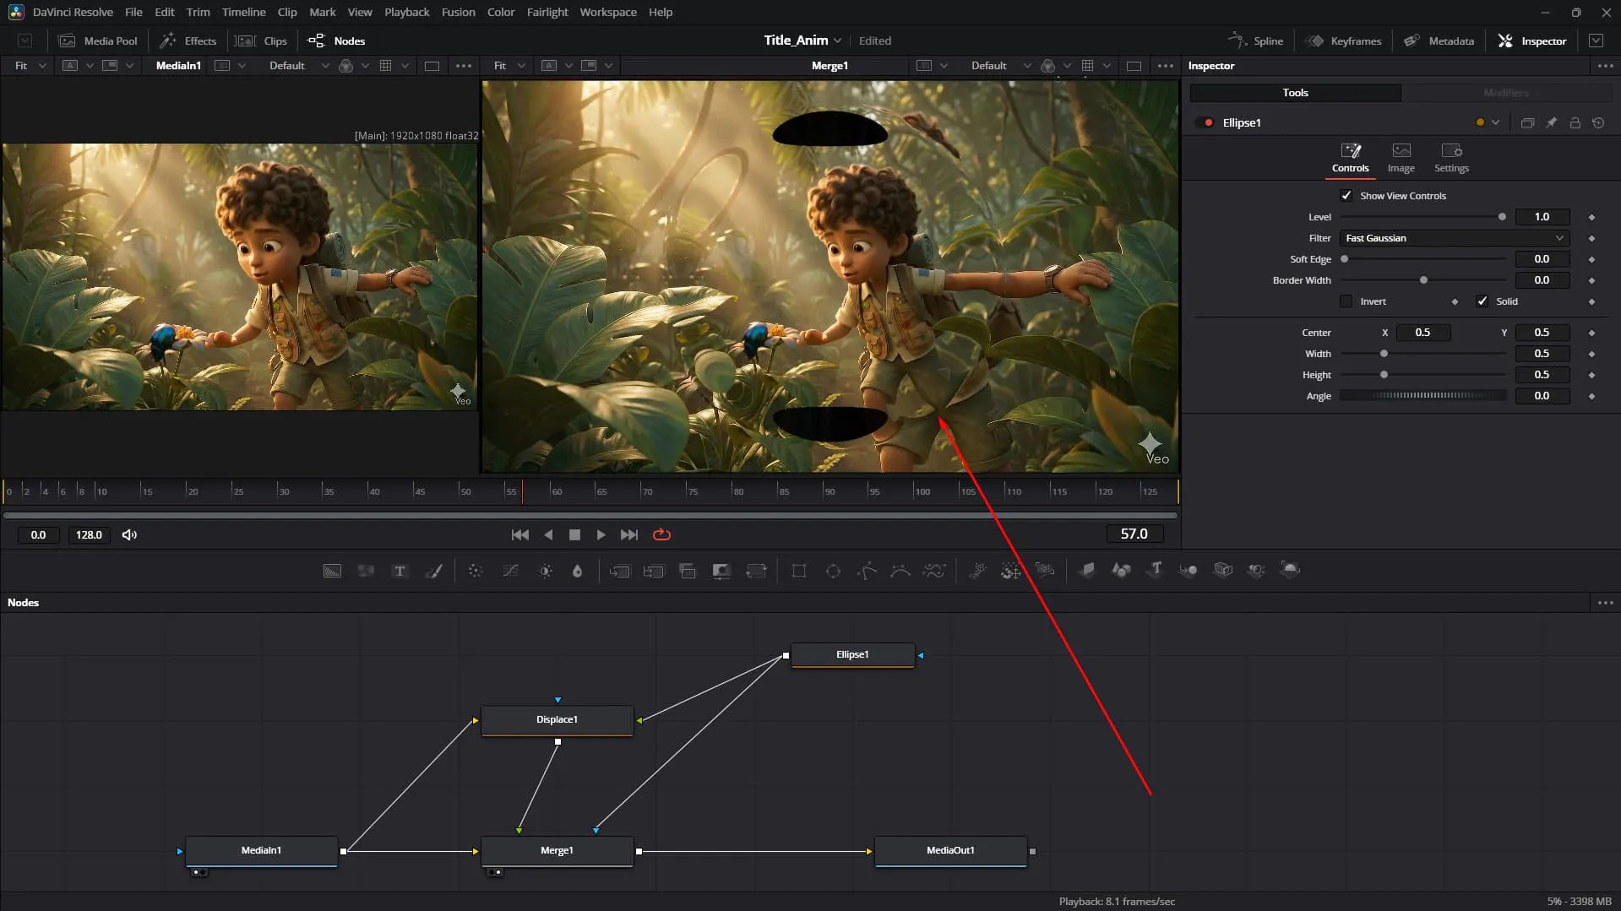Open the Filter Fast Gaussian dropdown
The width and height of the screenshot is (1621, 911).
(x=1454, y=238)
